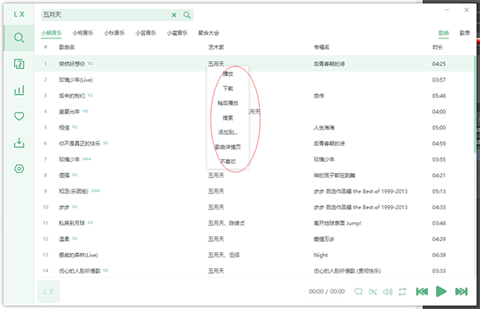Image resolution: width=480 pixels, height=309 pixels.
Task: Select song 温柔
Action: [x=64, y=239]
